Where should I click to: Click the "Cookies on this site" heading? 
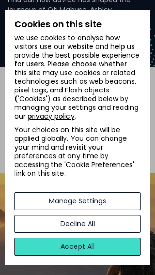pyautogui.click(x=58, y=24)
